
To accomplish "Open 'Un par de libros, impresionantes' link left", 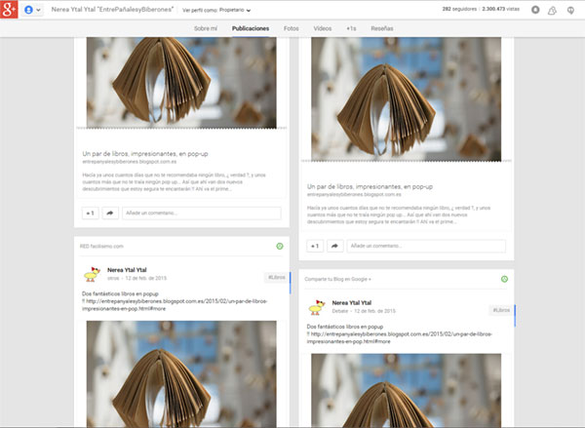I will (x=145, y=154).
